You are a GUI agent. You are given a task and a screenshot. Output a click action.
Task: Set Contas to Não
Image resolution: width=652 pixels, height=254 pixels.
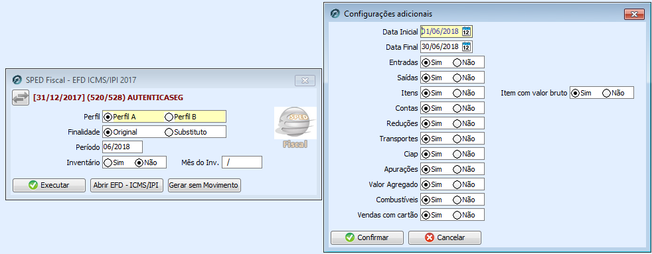click(464, 108)
